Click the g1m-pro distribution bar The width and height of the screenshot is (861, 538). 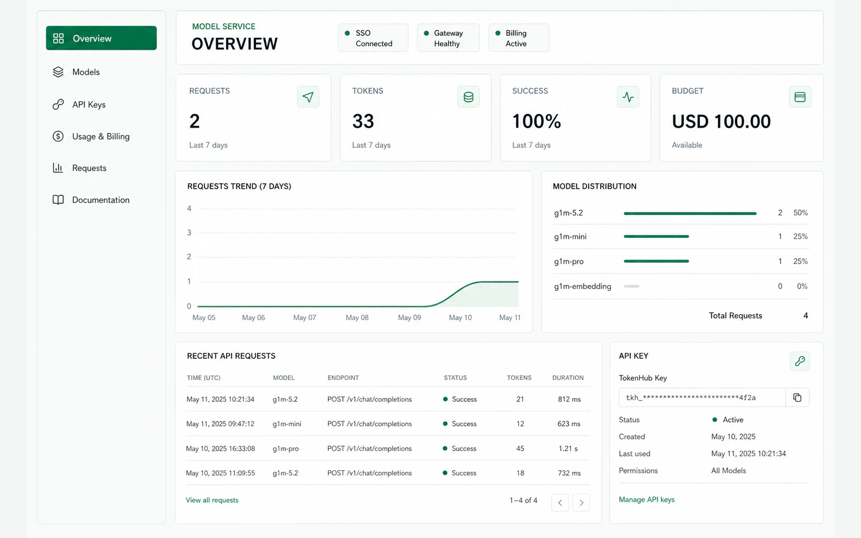(x=657, y=261)
